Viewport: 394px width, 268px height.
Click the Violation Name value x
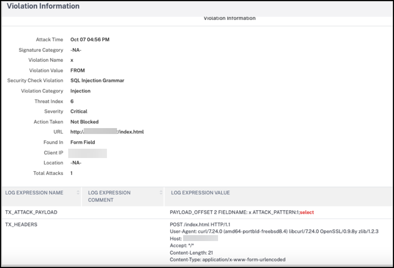tap(72, 60)
